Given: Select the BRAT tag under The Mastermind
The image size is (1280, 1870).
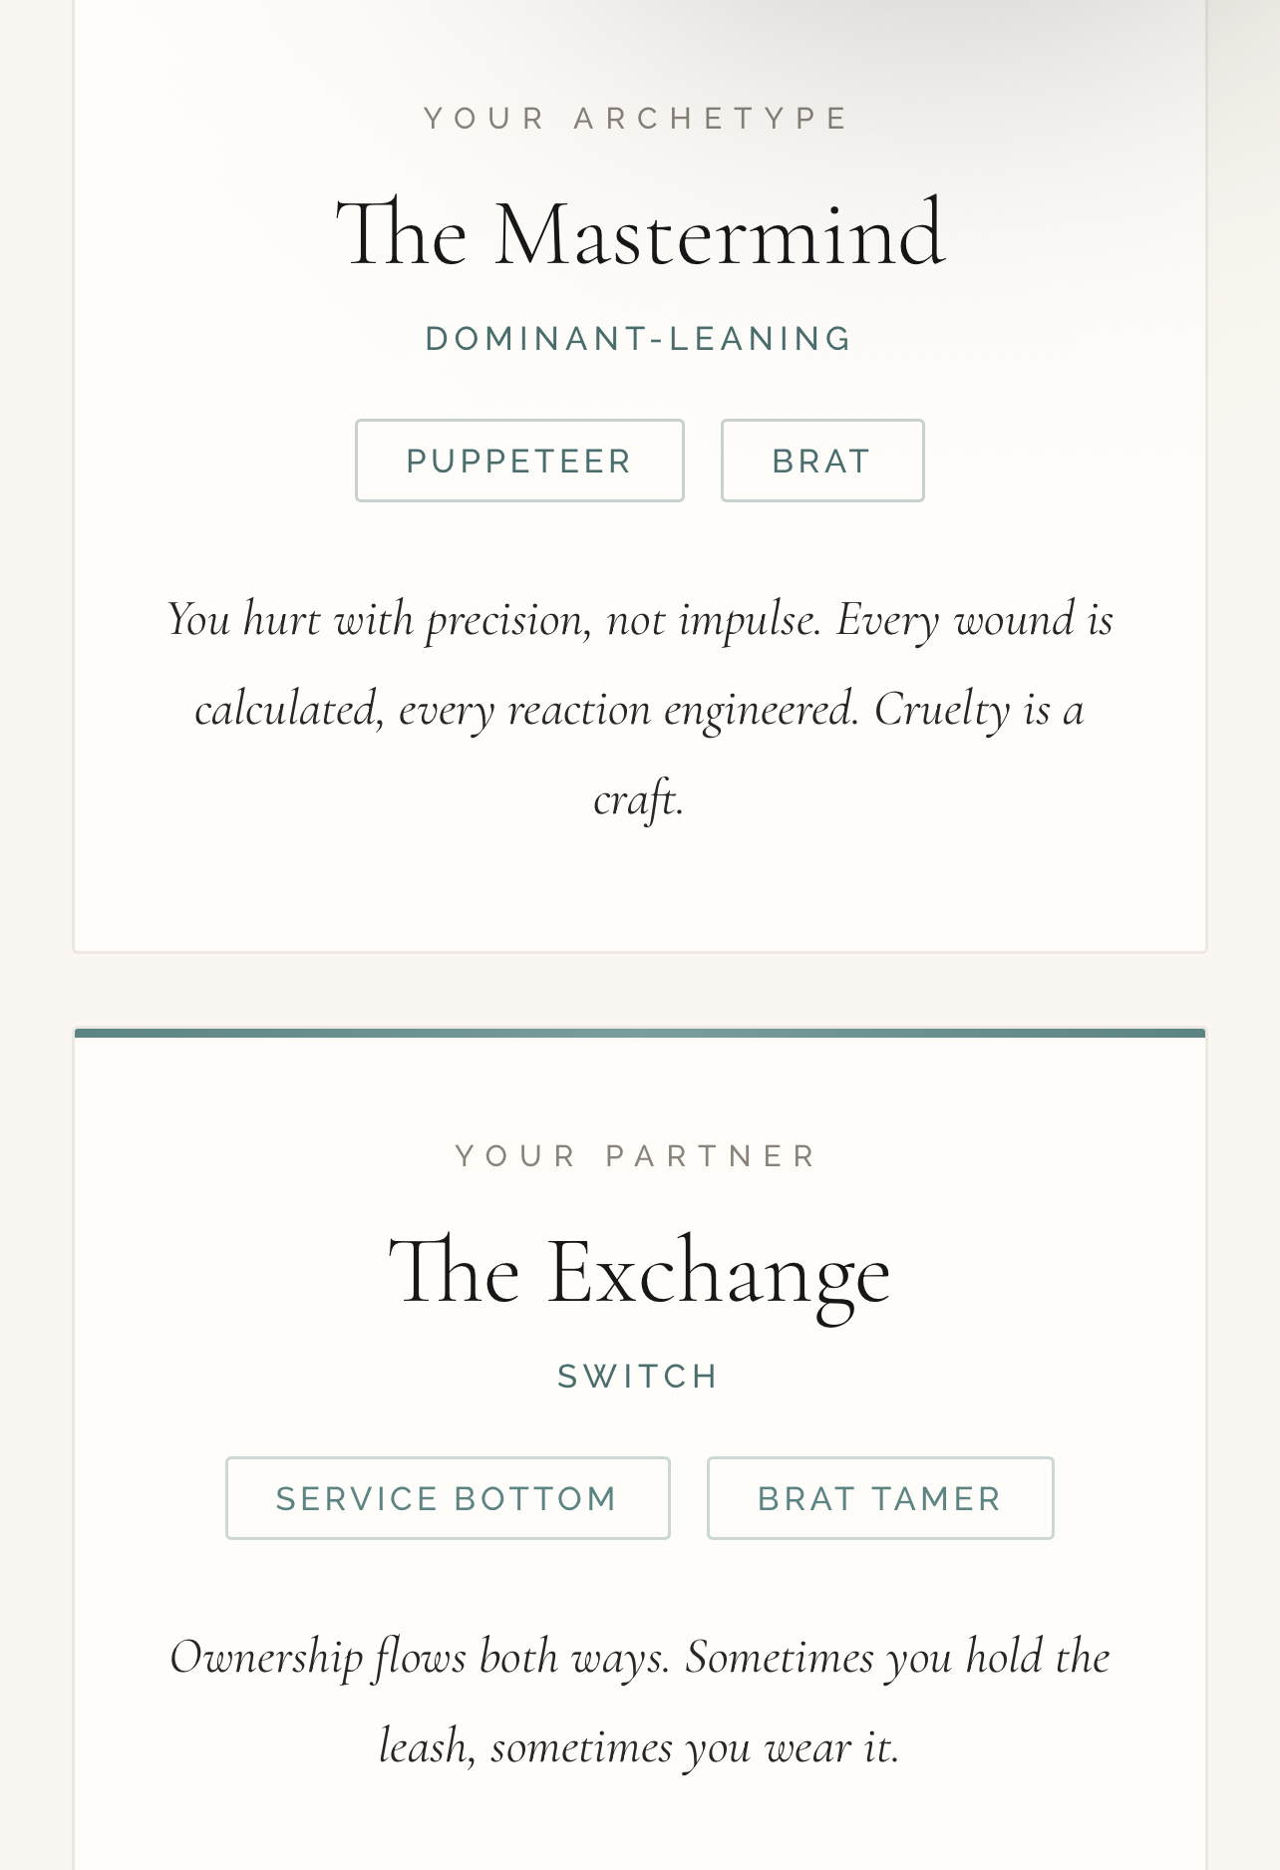Looking at the screenshot, I should 822,461.
